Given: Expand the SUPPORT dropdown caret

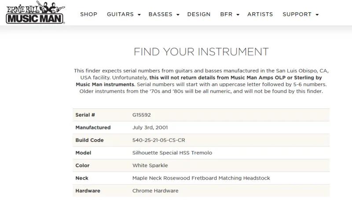Looking at the screenshot, I should 317,15.
